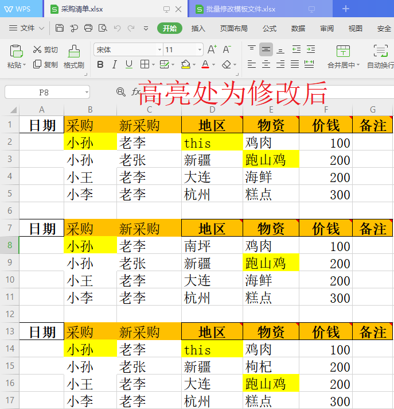394x409 pixels.
Task: Switch to the 插入 ribbon tab
Action: [198, 28]
